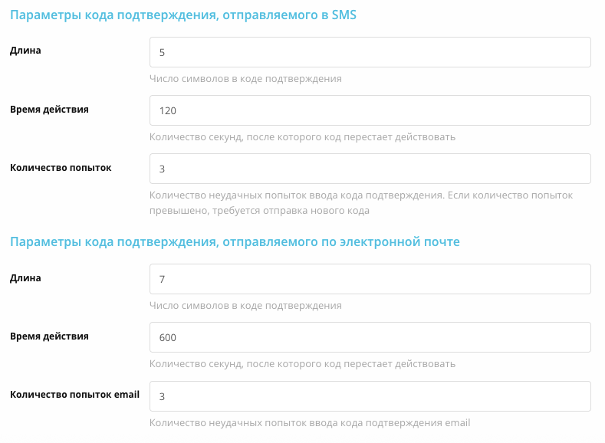Click the Количество попыток email input field
605x443 pixels.
(x=370, y=396)
